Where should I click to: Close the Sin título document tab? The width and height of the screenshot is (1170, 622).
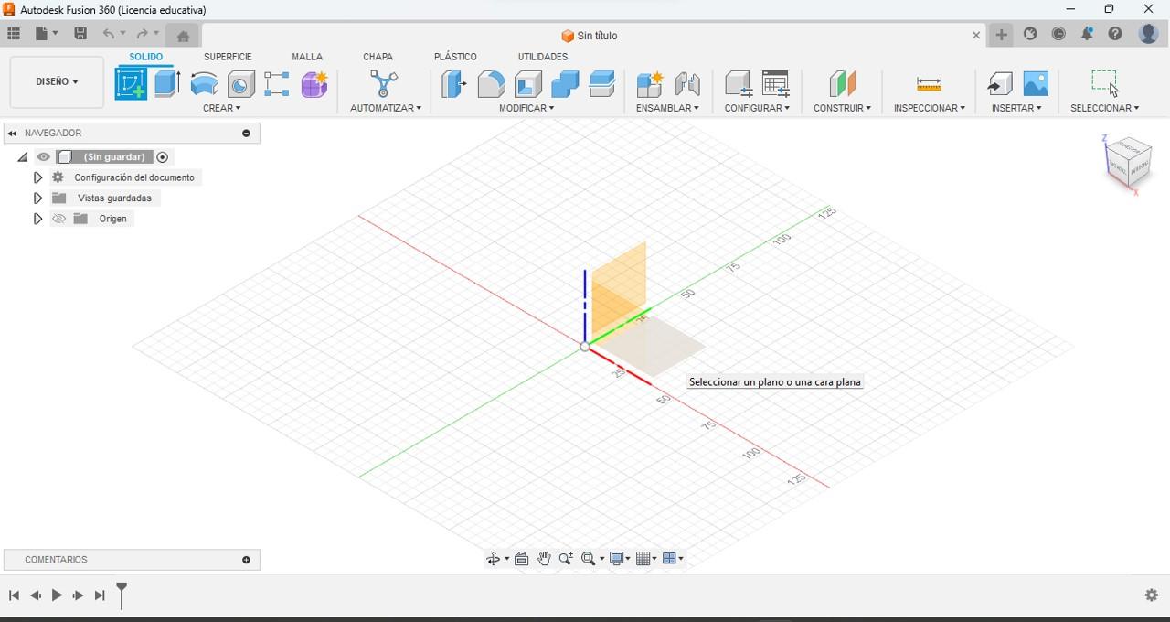[x=976, y=36]
